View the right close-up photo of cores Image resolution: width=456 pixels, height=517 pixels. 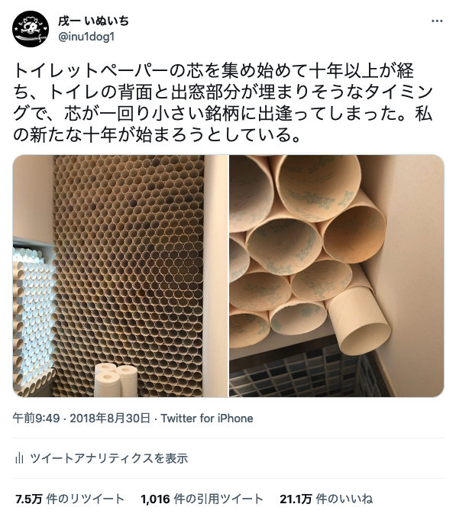click(x=337, y=276)
